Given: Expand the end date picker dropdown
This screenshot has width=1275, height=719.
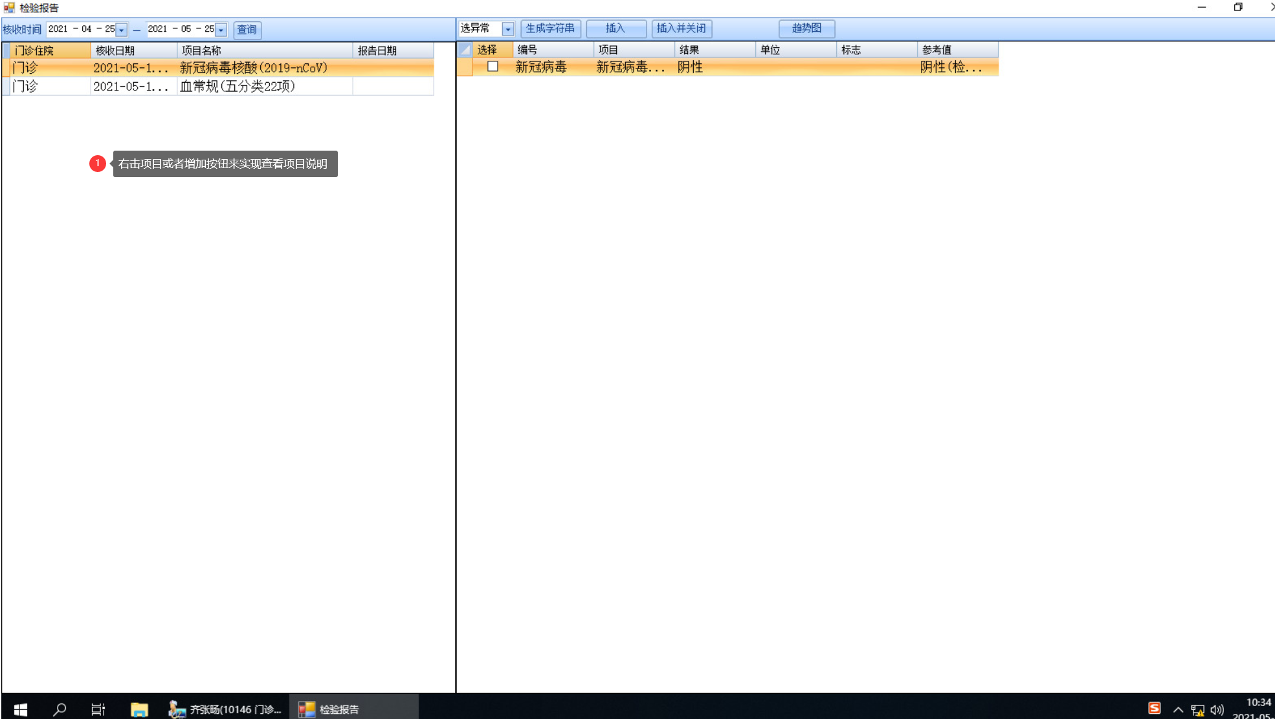Looking at the screenshot, I should (221, 30).
